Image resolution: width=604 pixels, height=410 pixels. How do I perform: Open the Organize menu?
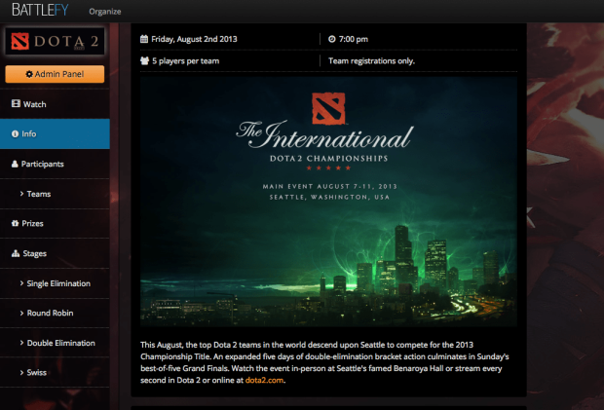[x=105, y=12]
